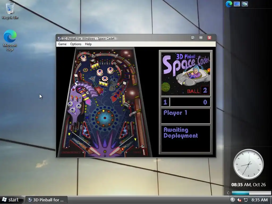Open the start menu
The image size is (272, 204).
[11, 200]
